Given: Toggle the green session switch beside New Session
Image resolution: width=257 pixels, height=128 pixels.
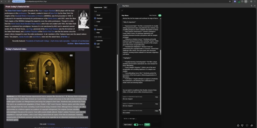Looking at the screenshot, I should click(x=160, y=15).
